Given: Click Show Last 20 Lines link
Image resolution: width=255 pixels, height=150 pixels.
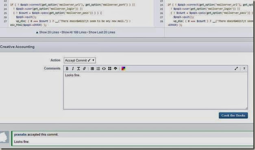Looking at the screenshot, I should pyautogui.click(x=102, y=32).
